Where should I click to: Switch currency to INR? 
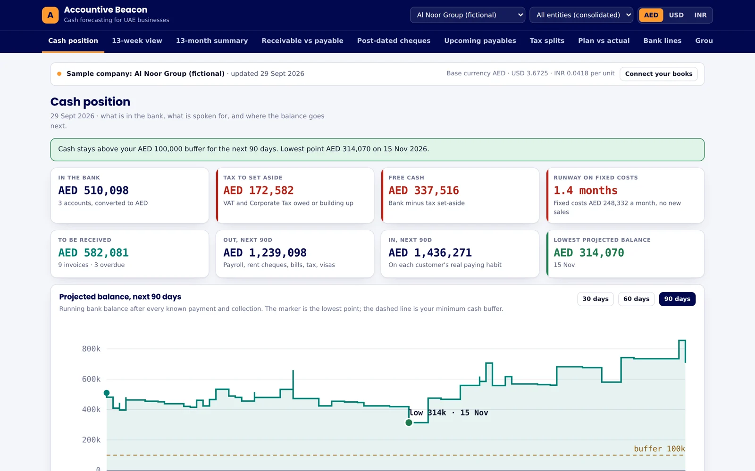700,15
